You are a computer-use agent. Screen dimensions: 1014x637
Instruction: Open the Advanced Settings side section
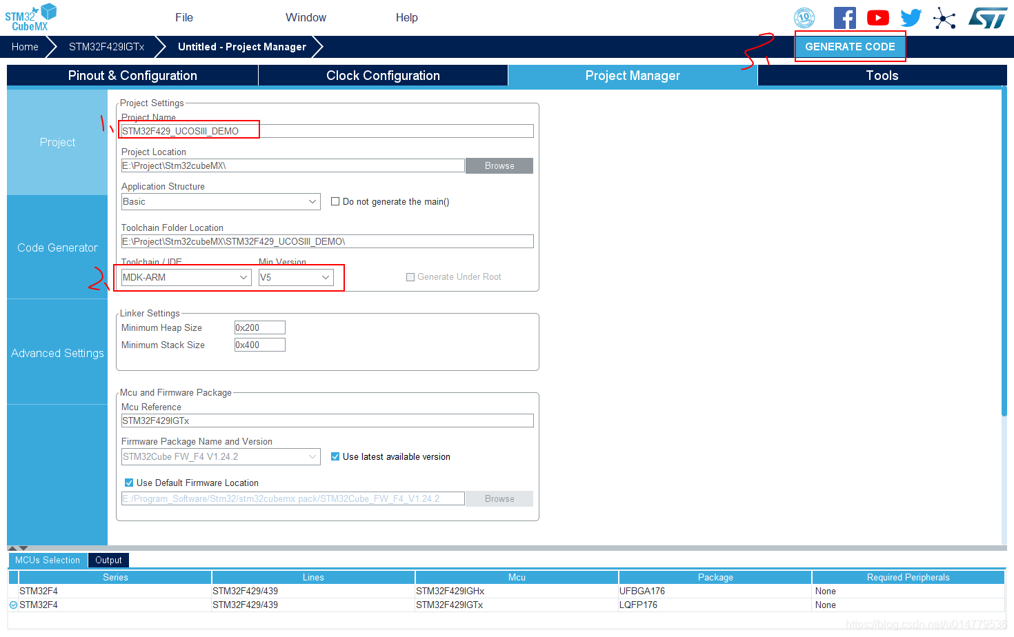[57, 353]
